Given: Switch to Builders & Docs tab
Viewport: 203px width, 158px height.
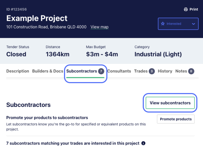Looking at the screenshot, I should (48, 71).
